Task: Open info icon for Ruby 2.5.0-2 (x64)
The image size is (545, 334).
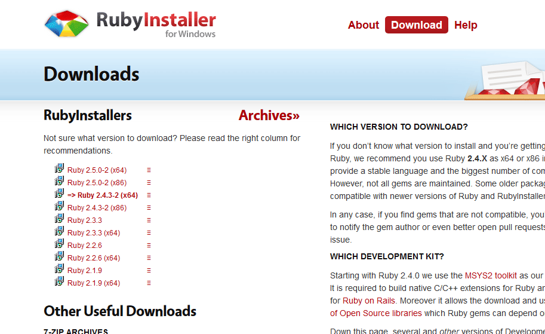Action: (x=149, y=170)
